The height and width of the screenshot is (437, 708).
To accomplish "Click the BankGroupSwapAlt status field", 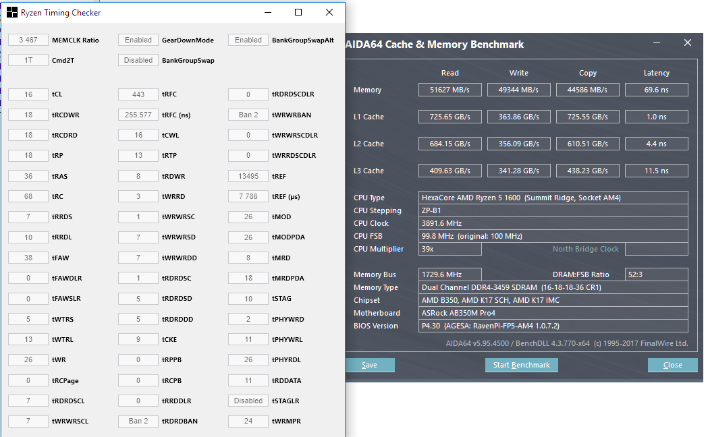I will 248,40.
